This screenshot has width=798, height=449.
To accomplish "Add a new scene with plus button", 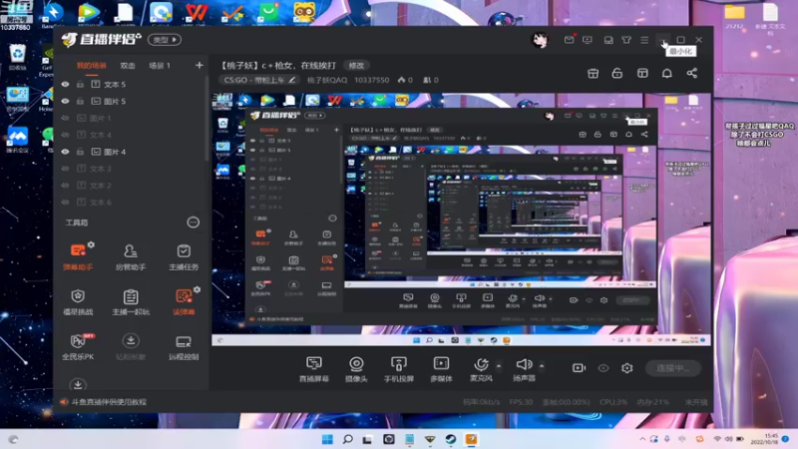I will 199,65.
